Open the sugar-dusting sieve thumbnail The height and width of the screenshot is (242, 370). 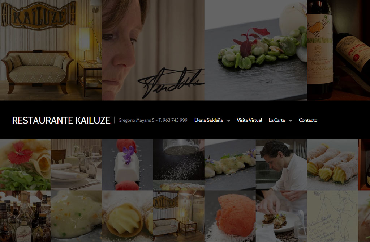click(x=178, y=164)
